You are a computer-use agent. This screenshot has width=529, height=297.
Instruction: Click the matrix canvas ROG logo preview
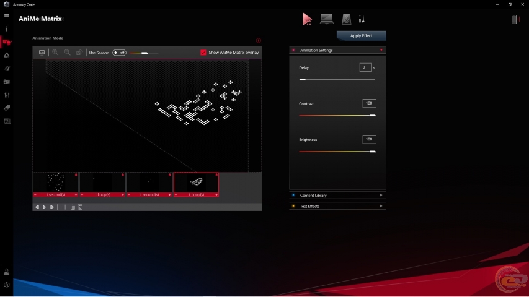[x=198, y=103]
